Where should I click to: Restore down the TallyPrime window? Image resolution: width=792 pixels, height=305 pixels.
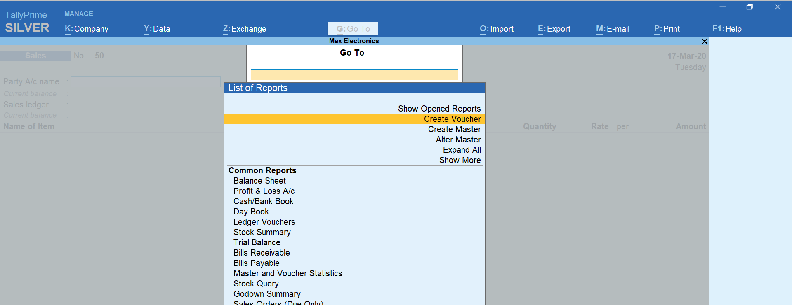point(750,7)
